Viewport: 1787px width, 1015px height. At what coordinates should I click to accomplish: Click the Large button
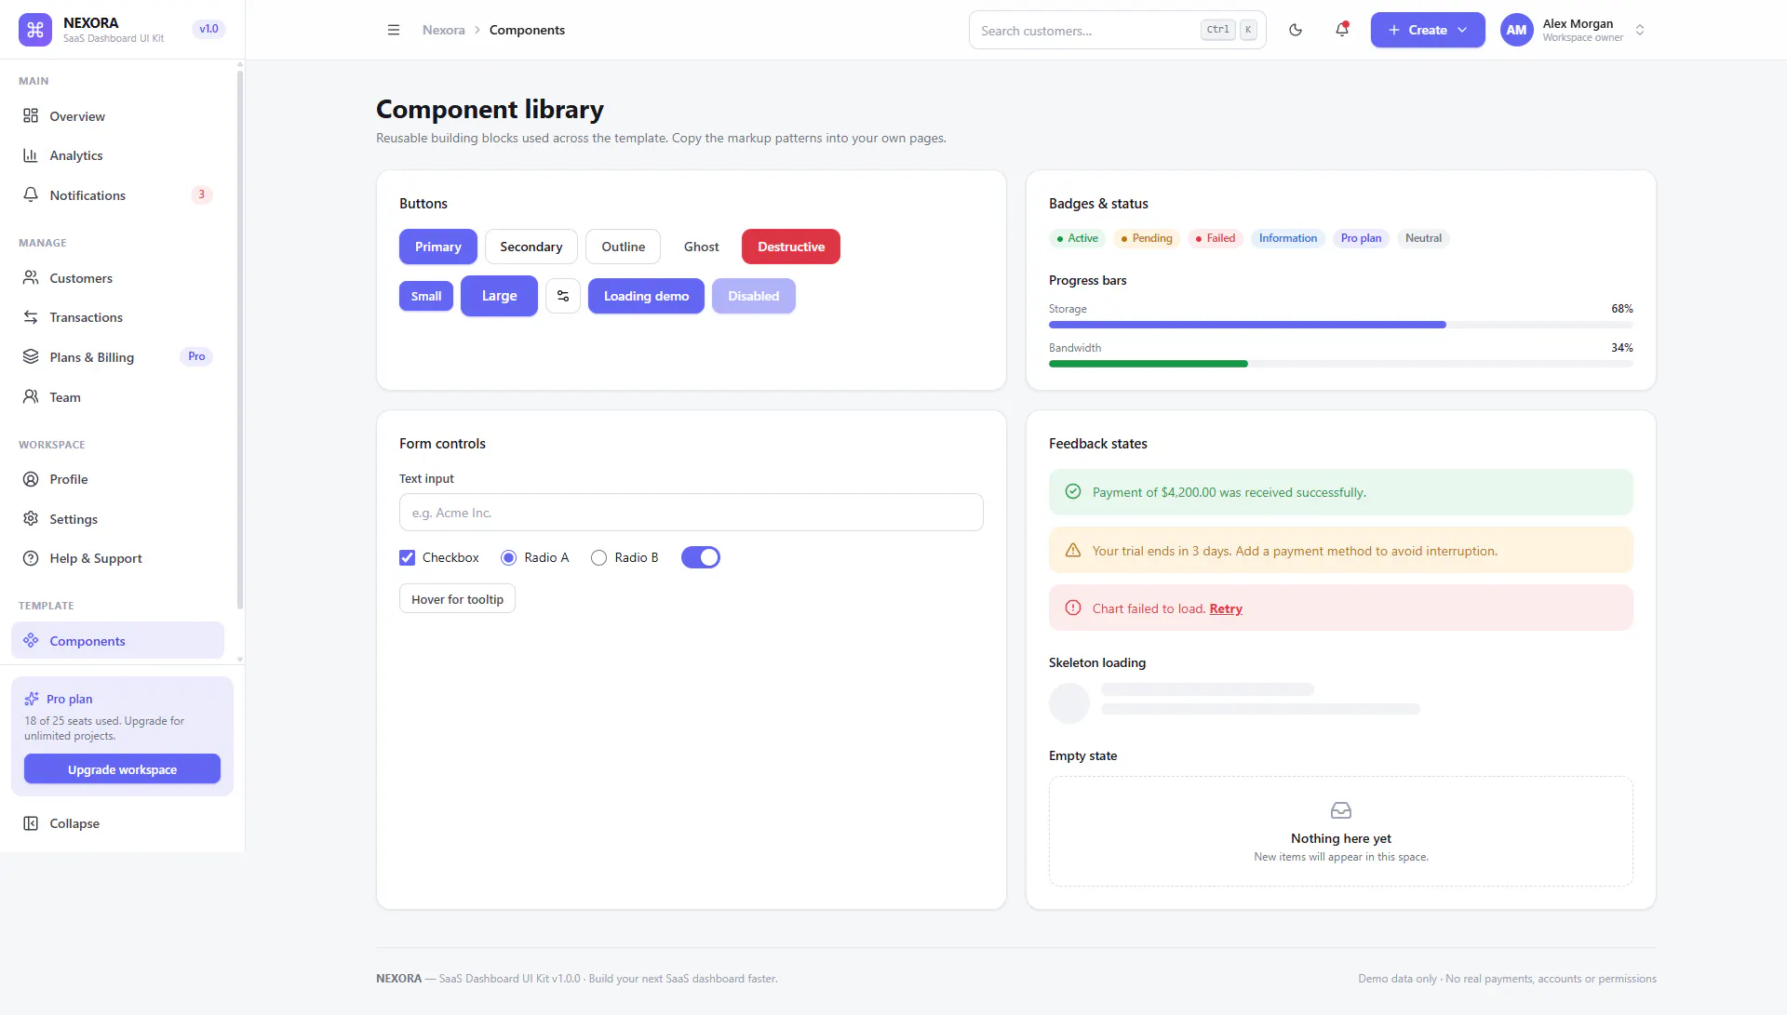point(499,296)
